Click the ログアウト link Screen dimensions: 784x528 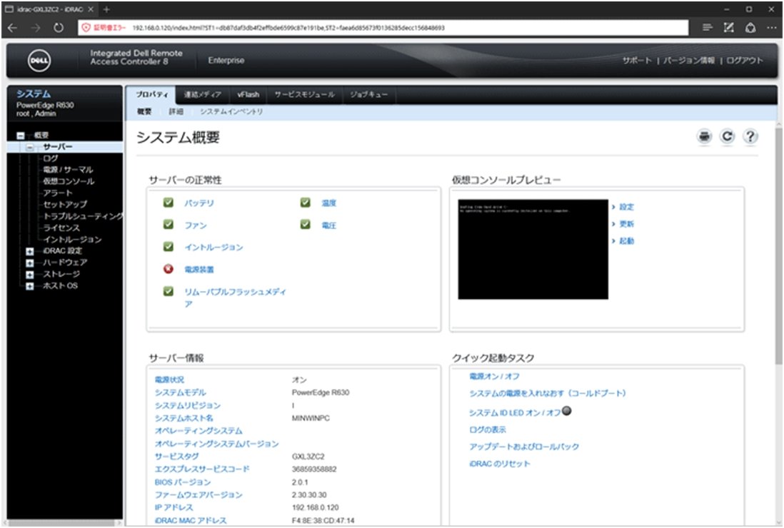[x=745, y=61]
